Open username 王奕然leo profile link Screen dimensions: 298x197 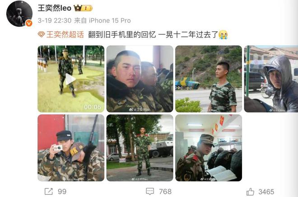click(x=54, y=8)
